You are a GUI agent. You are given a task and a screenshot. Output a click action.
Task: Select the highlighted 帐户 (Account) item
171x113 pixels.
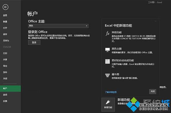[x=10, y=88]
